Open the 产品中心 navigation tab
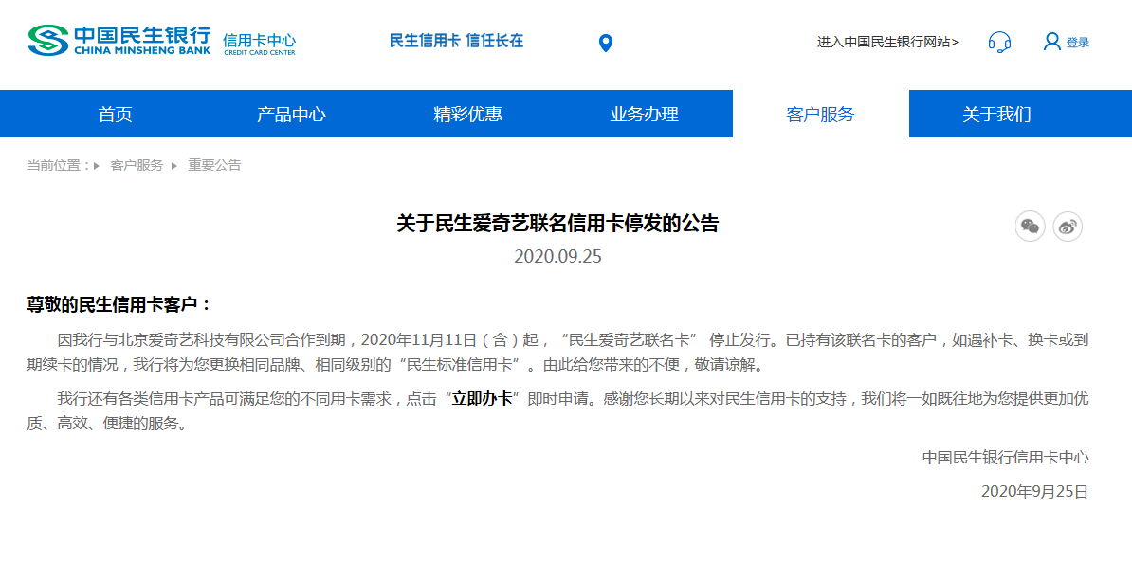This screenshot has width=1132, height=563. pyautogui.click(x=292, y=114)
